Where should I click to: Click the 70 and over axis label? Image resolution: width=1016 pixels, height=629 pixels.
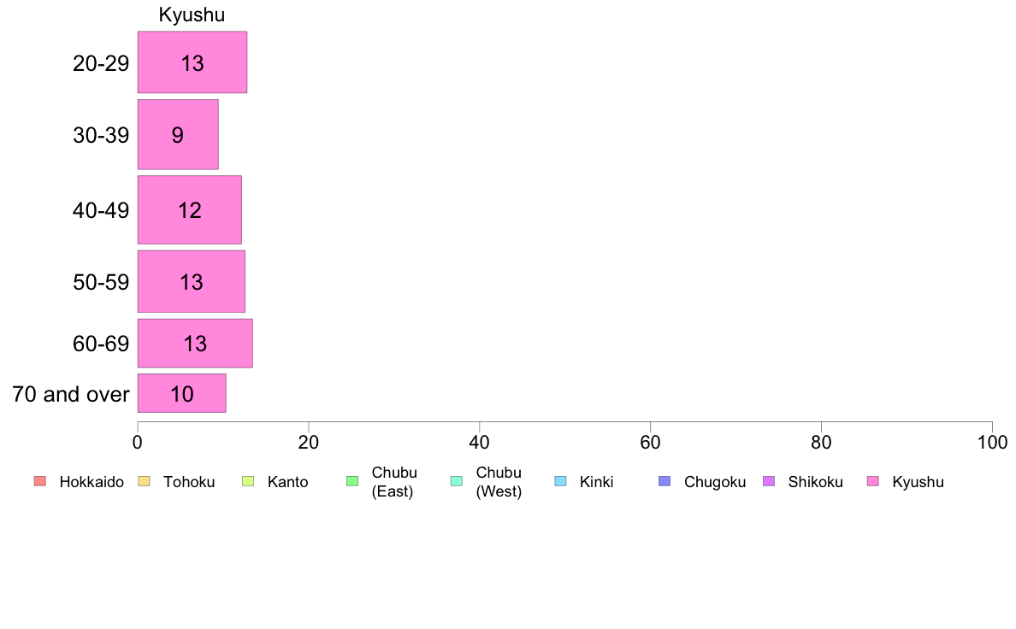coord(71,394)
